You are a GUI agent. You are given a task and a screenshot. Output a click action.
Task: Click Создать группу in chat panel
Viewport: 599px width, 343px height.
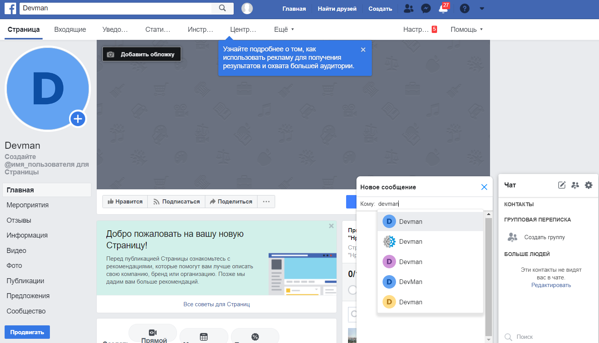pyautogui.click(x=545, y=237)
